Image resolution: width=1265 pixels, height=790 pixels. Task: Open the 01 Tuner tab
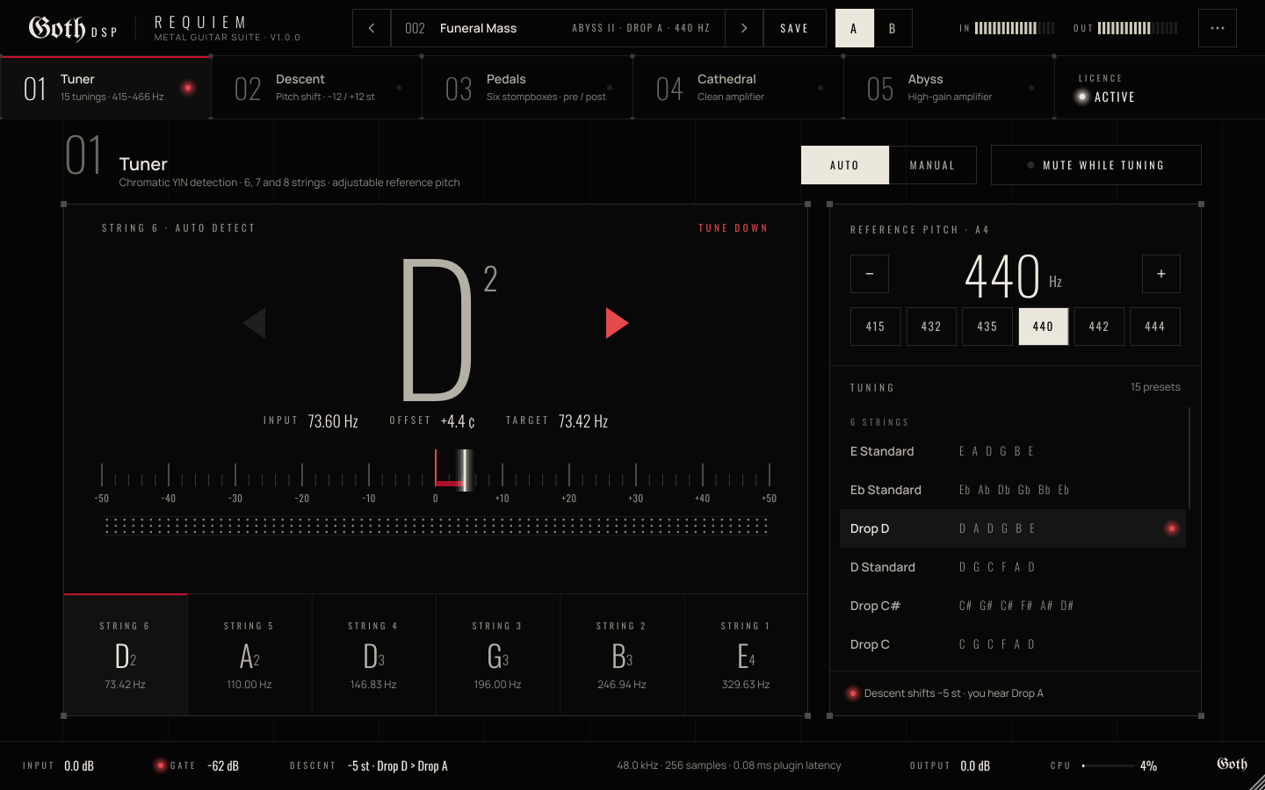coord(105,88)
